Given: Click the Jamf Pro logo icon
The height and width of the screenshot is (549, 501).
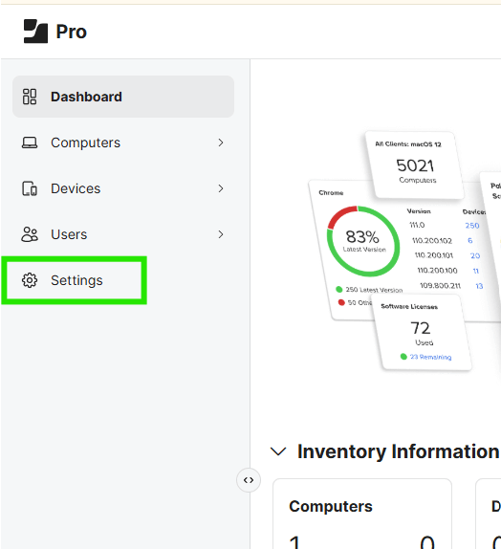Looking at the screenshot, I should click(35, 32).
